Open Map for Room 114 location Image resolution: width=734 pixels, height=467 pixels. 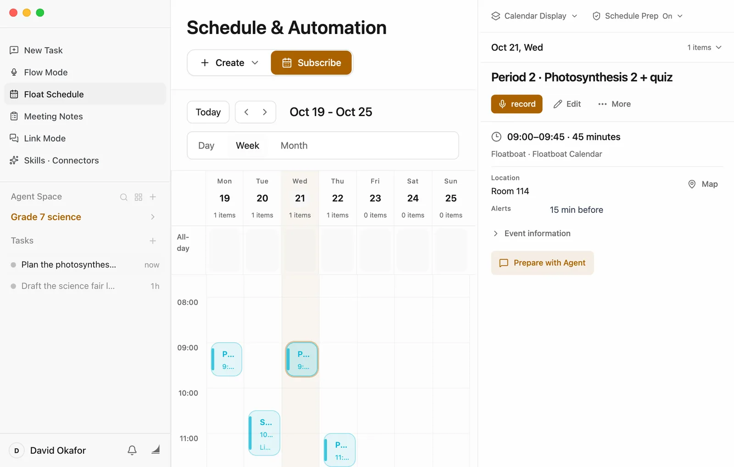(703, 184)
